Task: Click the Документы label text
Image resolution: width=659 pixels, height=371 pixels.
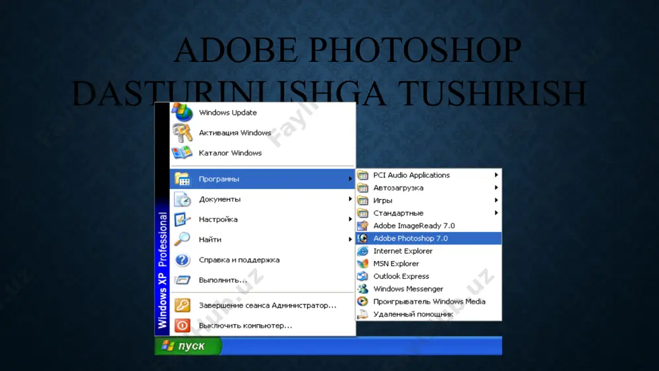Action: (x=220, y=199)
